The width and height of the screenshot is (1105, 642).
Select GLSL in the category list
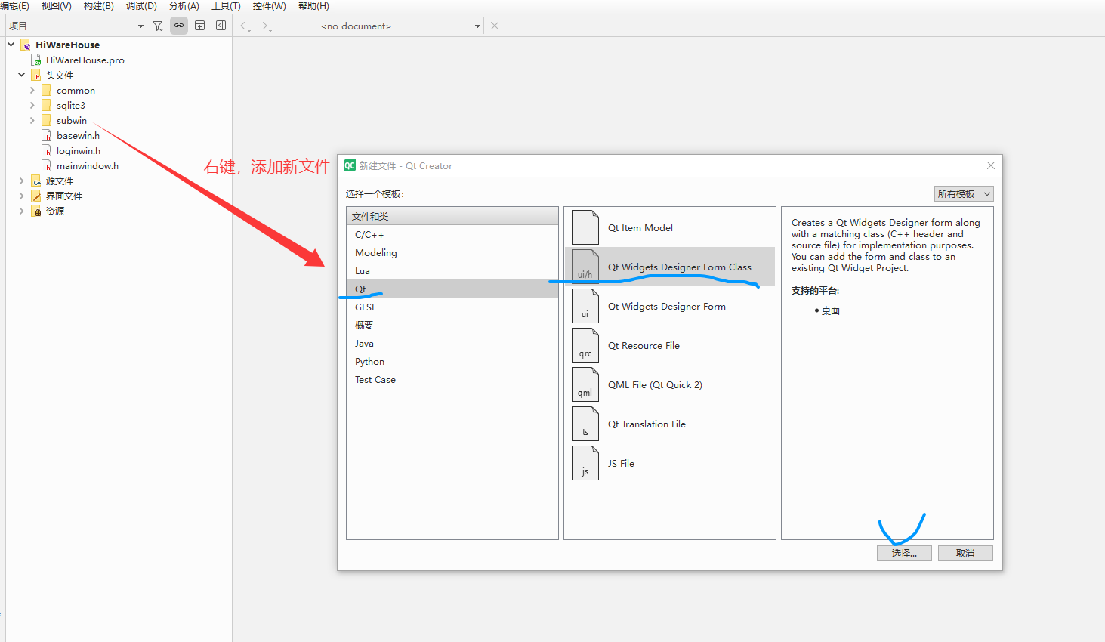pos(452,307)
